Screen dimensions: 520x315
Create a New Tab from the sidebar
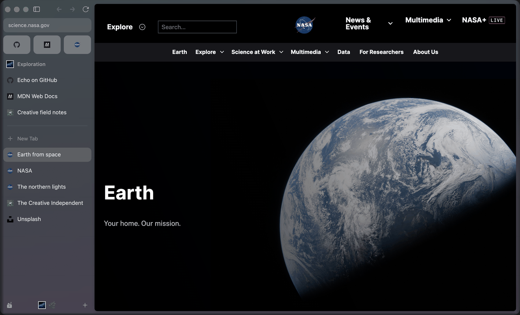point(47,139)
